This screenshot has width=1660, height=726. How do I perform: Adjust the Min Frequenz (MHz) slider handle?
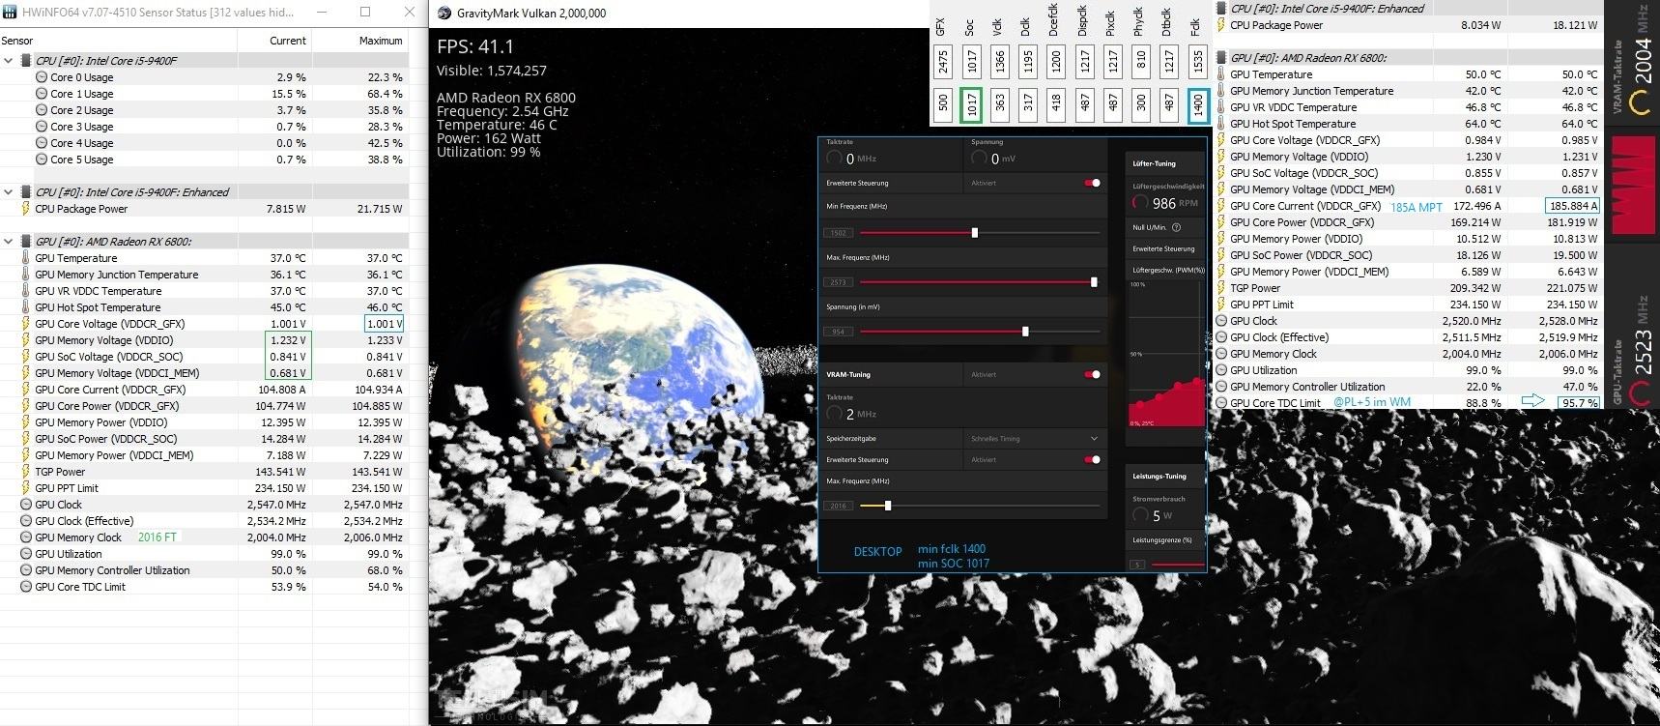coord(974,233)
